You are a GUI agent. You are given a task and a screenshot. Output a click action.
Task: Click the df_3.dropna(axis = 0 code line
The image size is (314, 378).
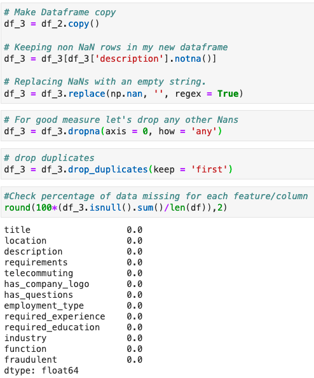[x=113, y=131]
